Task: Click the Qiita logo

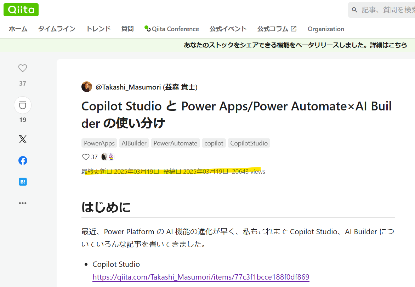Action: pos(21,10)
